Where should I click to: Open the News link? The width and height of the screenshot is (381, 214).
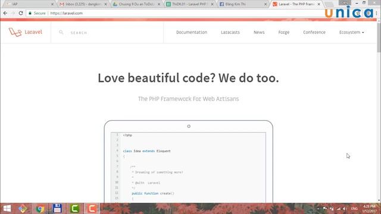pyautogui.click(x=259, y=32)
